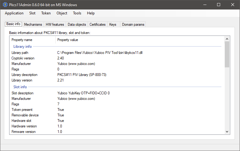
Task: Switch to the Certificates tab
Action: 97,25
